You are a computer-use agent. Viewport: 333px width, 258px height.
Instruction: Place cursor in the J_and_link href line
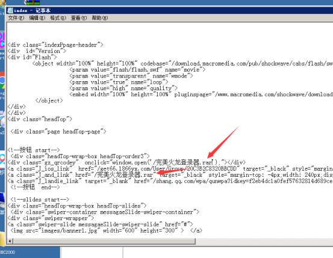tap(170, 175)
